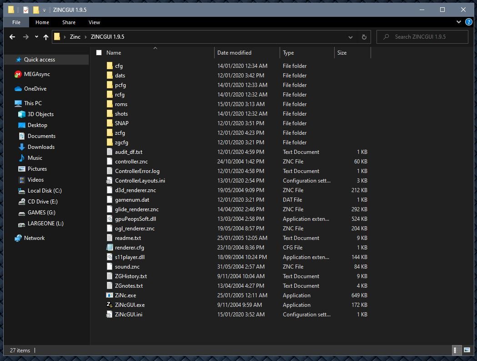This screenshot has width=477, height=361.
Task: Click the OneDrive cloud icon
Action: point(18,89)
